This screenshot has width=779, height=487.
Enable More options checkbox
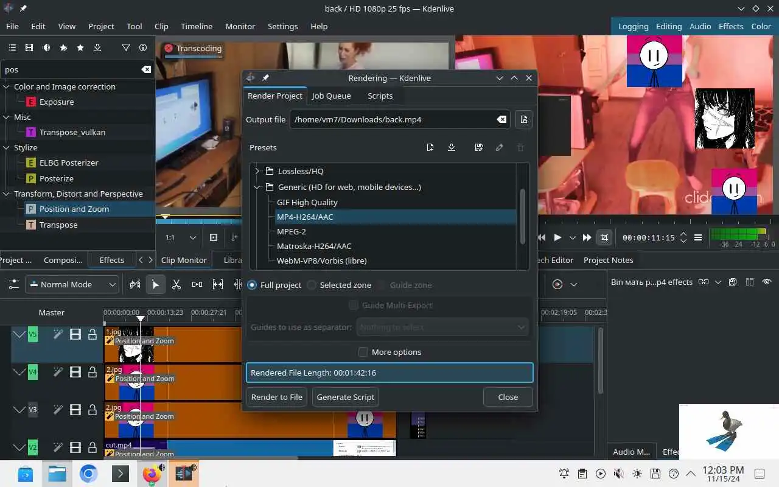pyautogui.click(x=363, y=352)
